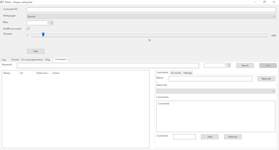The width and height of the screenshot is (279, 150).
Task: Sort by the Url column header
Action: click(x=27, y=73)
